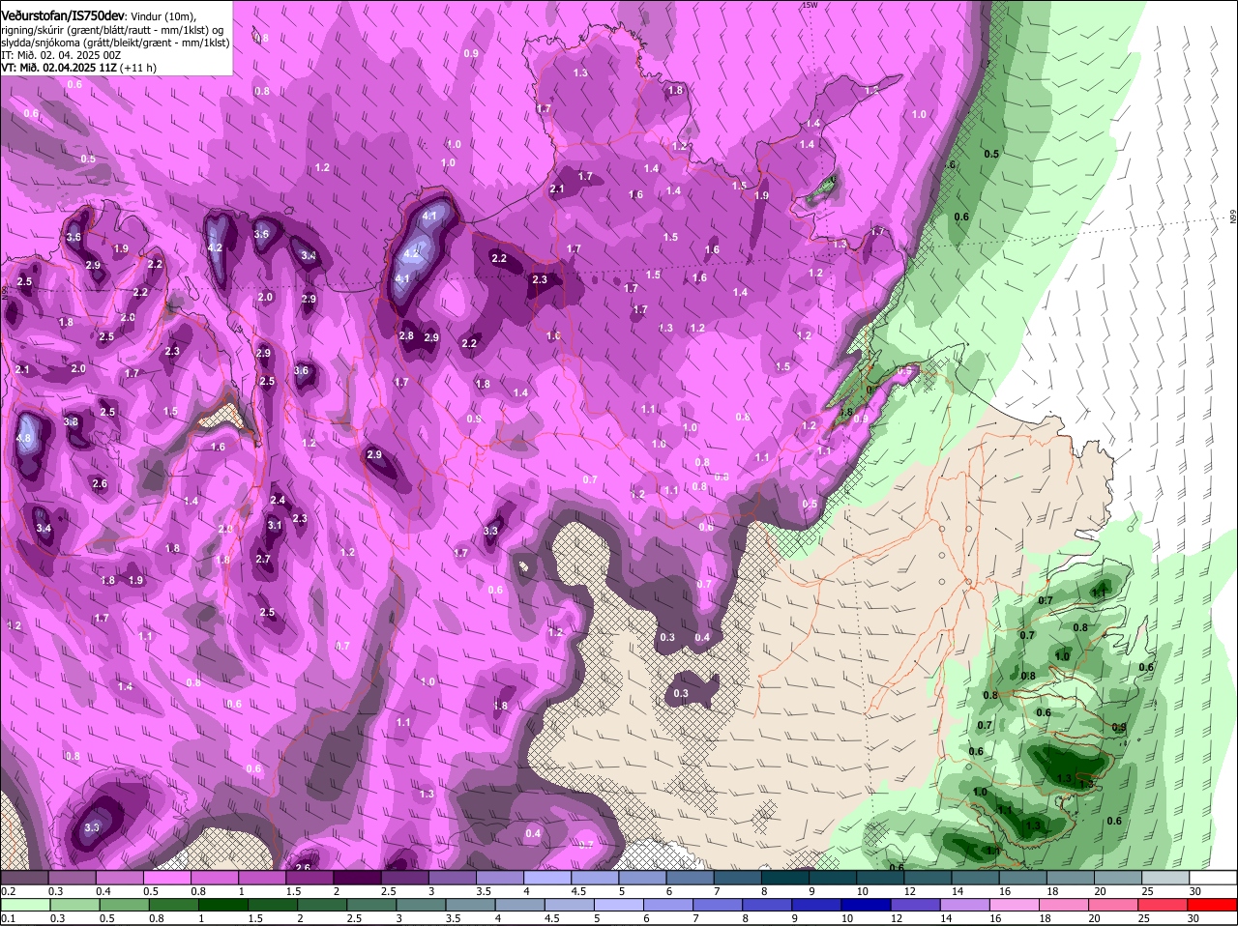This screenshot has height=926, width=1238.
Task: Click the 15W longitude label at the map top
Action: (810, 5)
